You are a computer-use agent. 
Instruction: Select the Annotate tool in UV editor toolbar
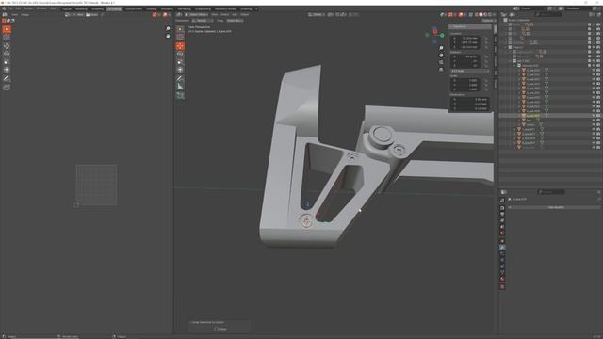click(7, 79)
